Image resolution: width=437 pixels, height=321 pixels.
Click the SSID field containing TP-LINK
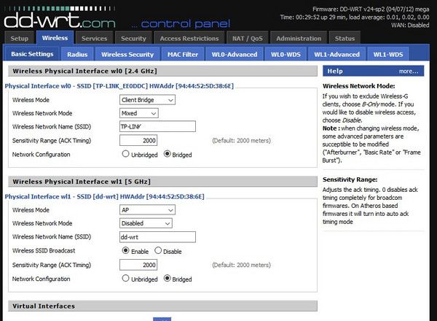pos(157,126)
